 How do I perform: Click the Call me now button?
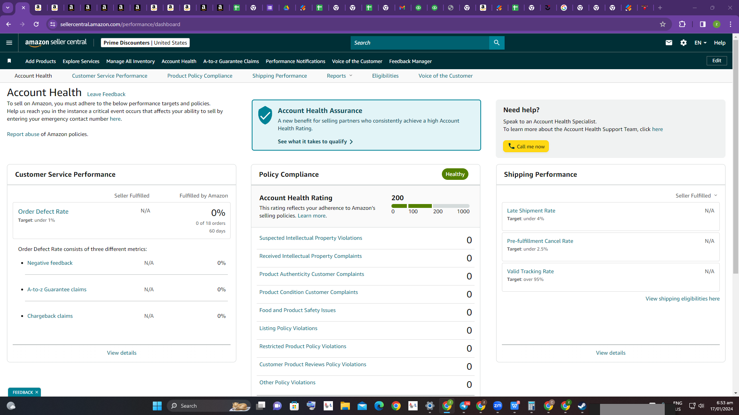click(x=526, y=146)
